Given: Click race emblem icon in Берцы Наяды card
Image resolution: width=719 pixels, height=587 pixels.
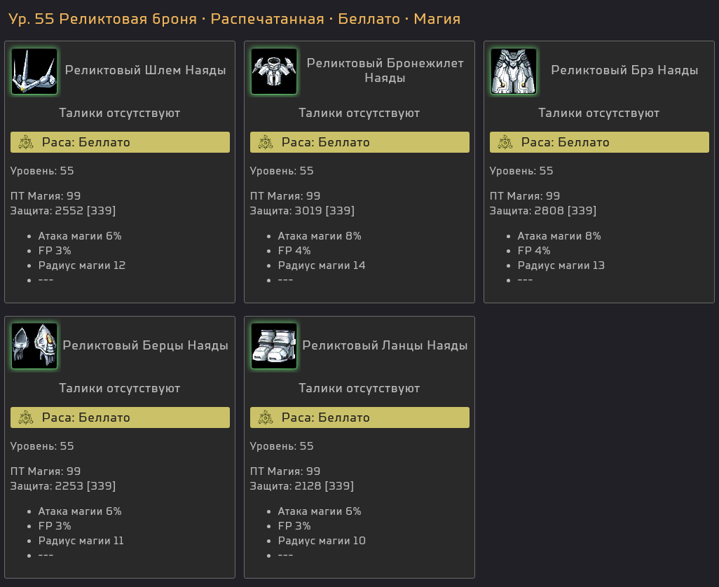Looking at the screenshot, I should (x=26, y=417).
